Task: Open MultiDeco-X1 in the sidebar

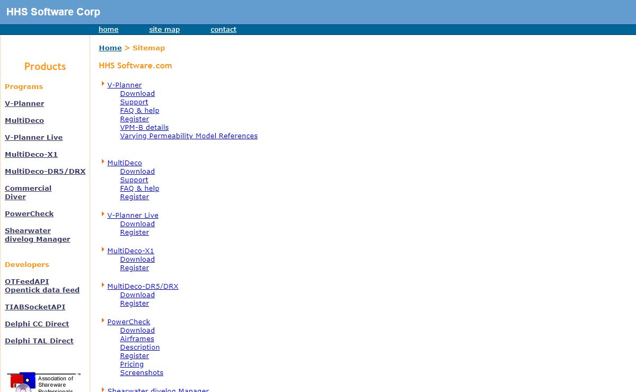Action: click(x=31, y=154)
